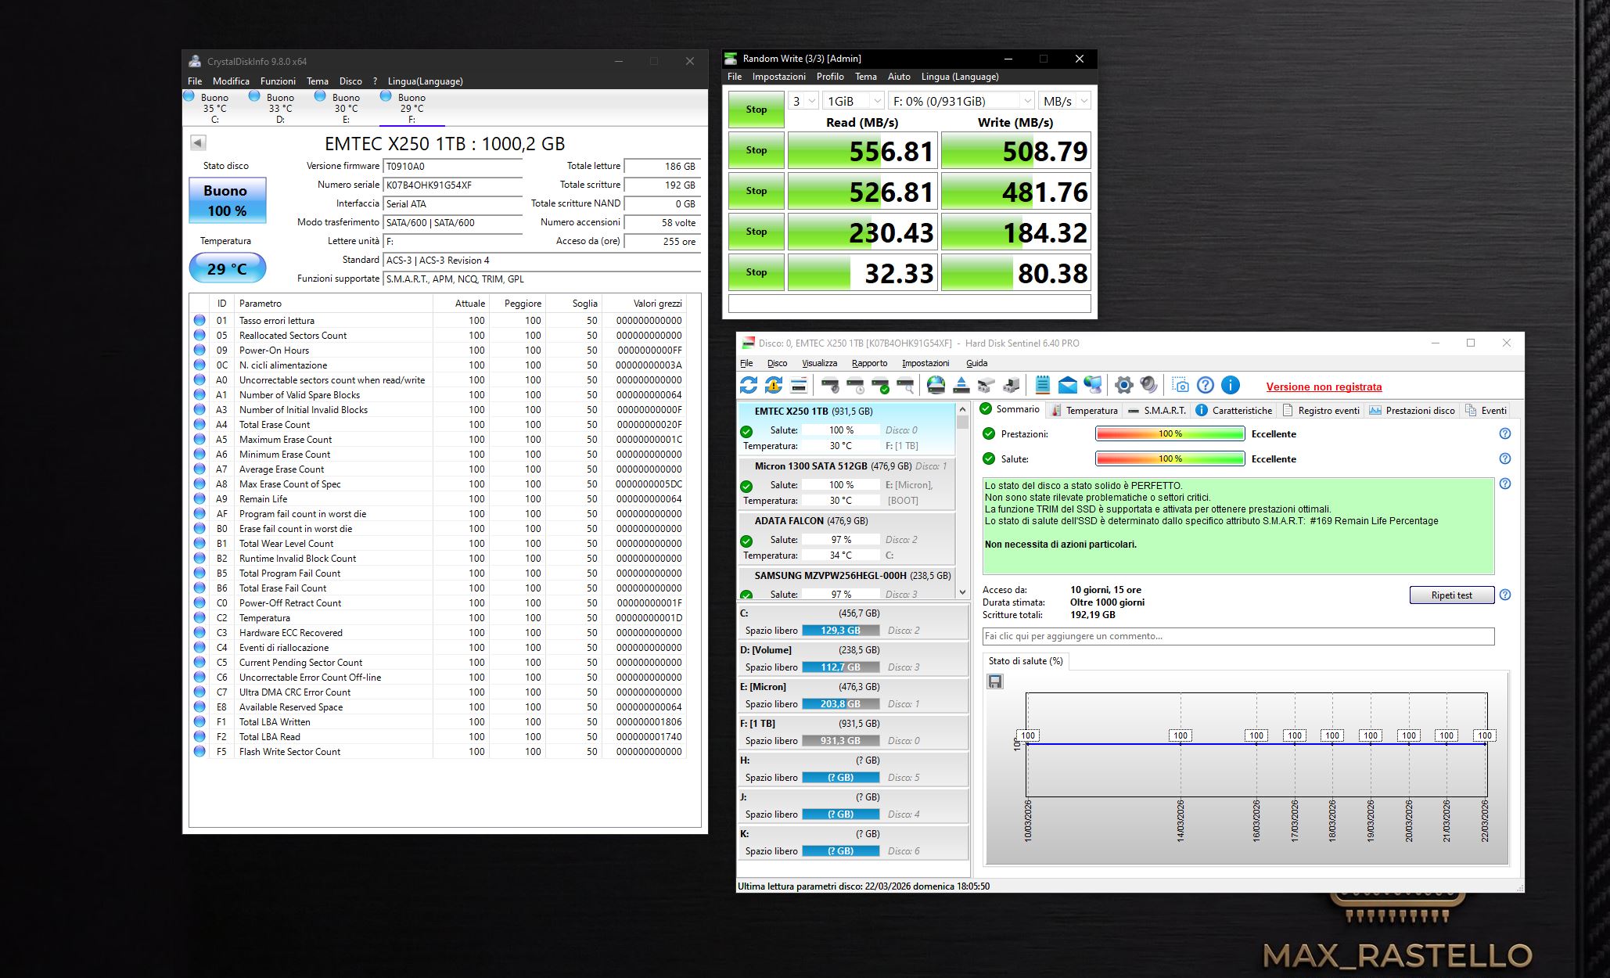Open the Registro eventi tab
Screen dimensions: 1610x978
(1321, 410)
